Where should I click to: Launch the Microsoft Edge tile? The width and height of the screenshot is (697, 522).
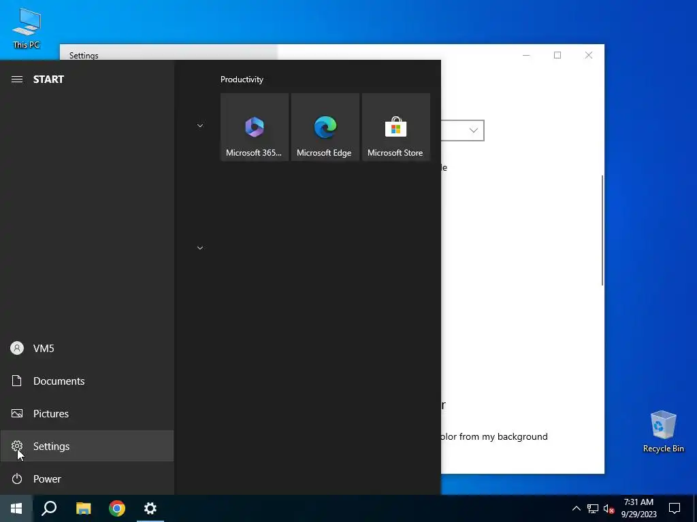(x=325, y=127)
